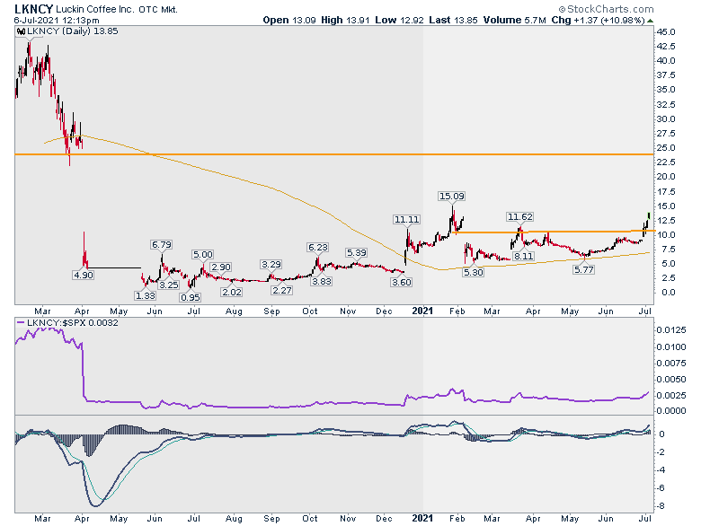Click the 45.0 price axis value
Screen dimensions: 701x526
666,32
